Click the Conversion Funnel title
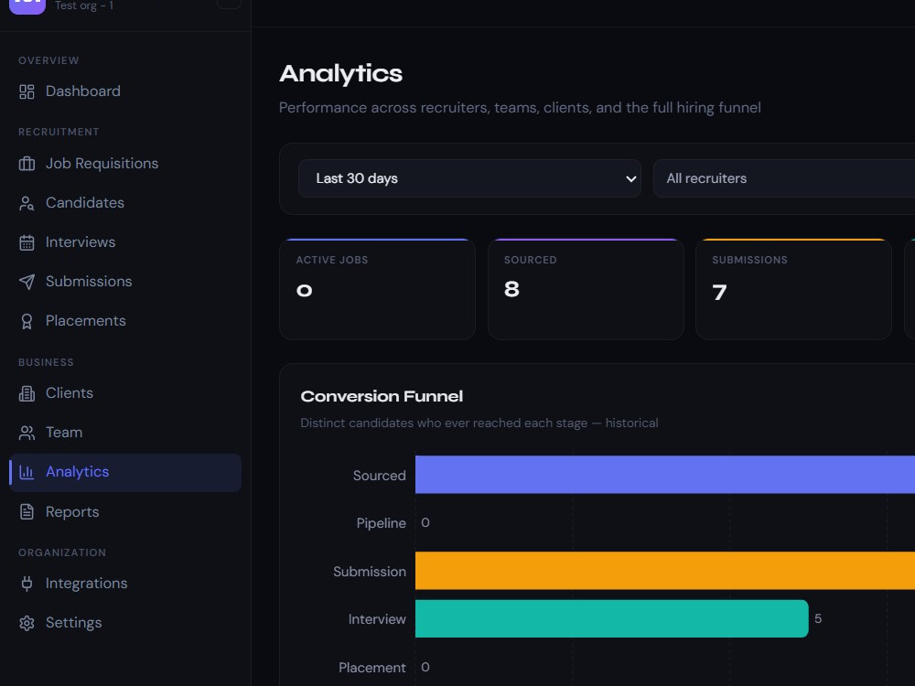This screenshot has width=915, height=686. 382,397
